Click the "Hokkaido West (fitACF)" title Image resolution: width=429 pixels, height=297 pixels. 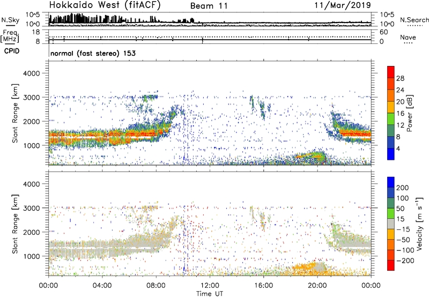click(x=105, y=5)
